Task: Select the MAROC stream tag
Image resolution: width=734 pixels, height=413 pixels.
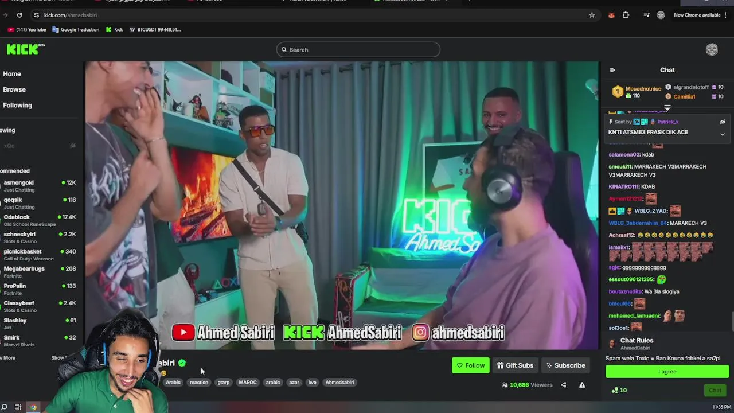Action: coord(248,382)
